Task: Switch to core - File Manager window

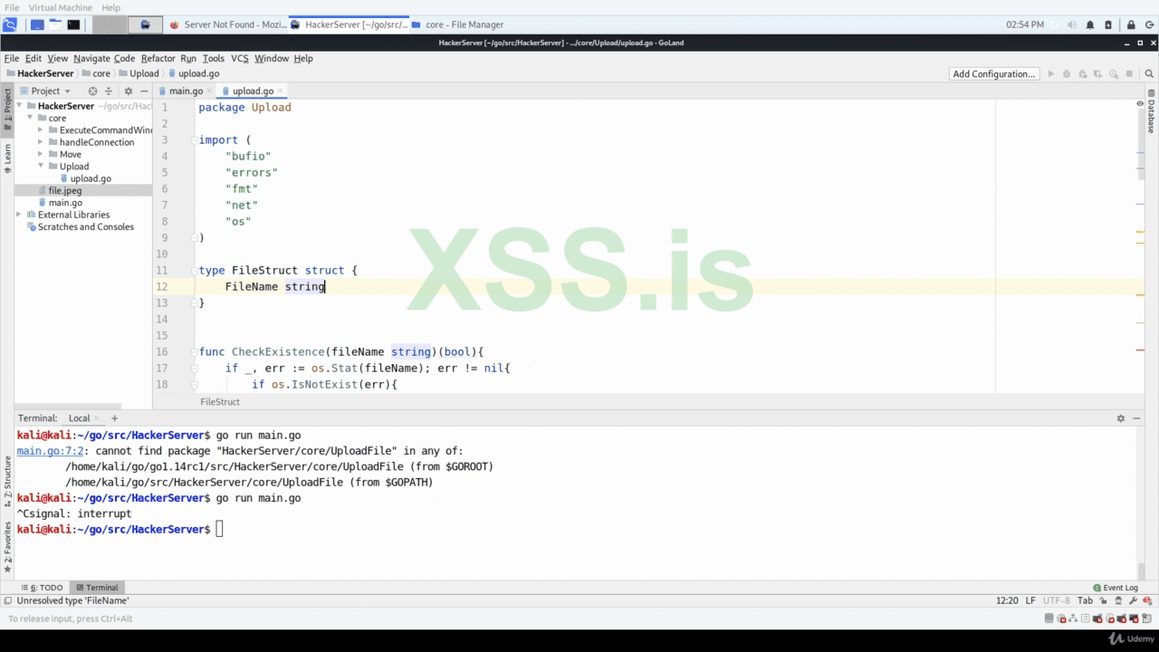Action: (x=458, y=24)
